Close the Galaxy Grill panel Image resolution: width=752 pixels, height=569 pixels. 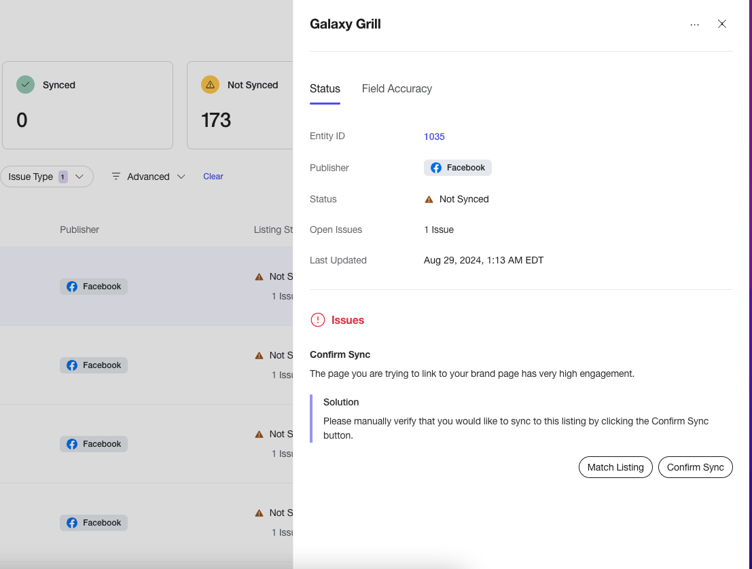coord(721,24)
